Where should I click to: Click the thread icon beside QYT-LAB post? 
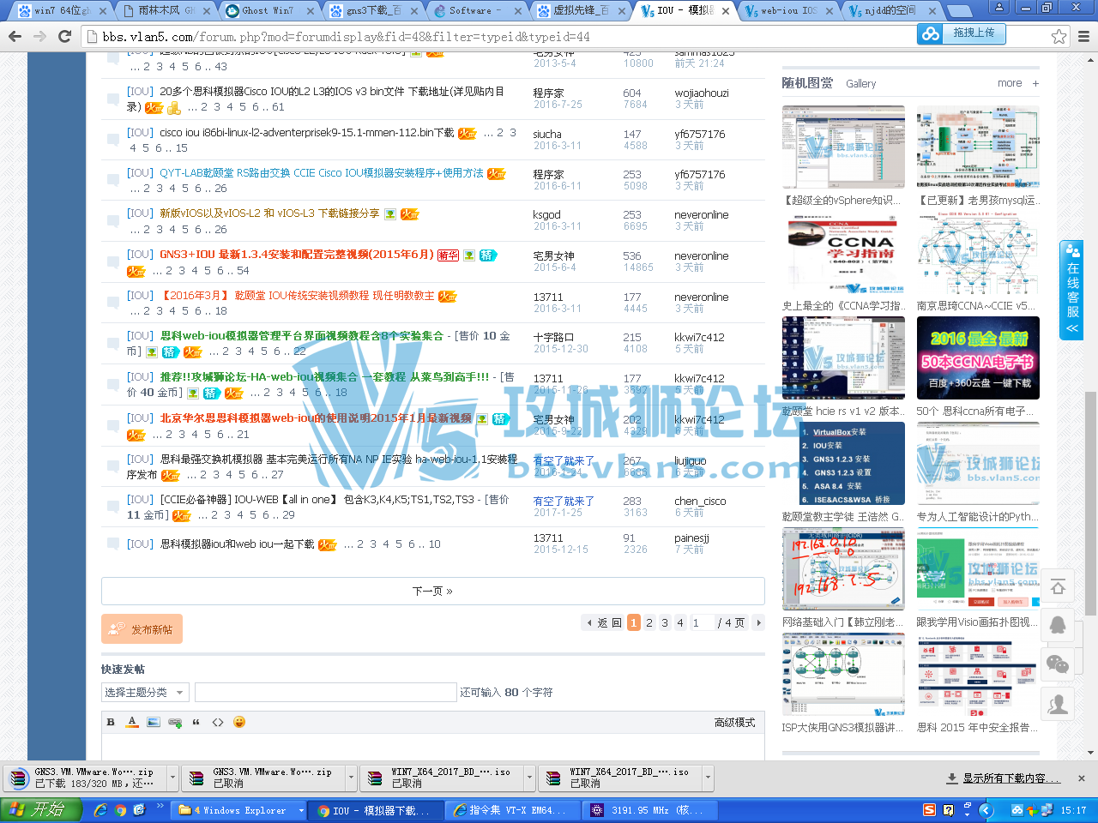(112, 180)
